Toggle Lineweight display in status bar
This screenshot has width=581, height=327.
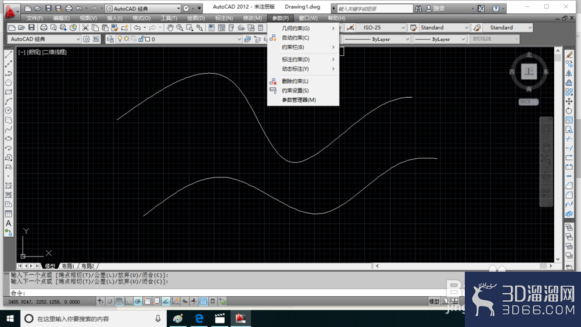(194, 301)
